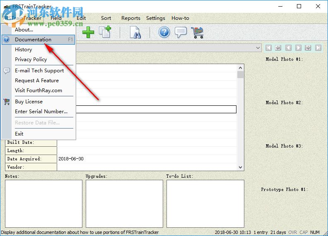Maximize the FRSTrainTracker window
The width and height of the screenshot is (328, 236).
pos(299,6)
